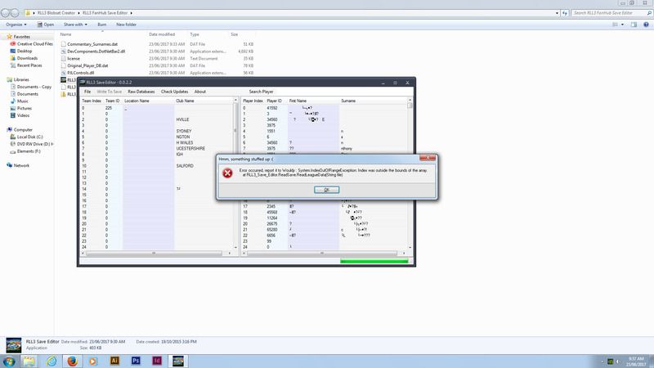Click the Write To Save menu item
Image resolution: width=654 pixels, height=368 pixels.
click(x=109, y=92)
